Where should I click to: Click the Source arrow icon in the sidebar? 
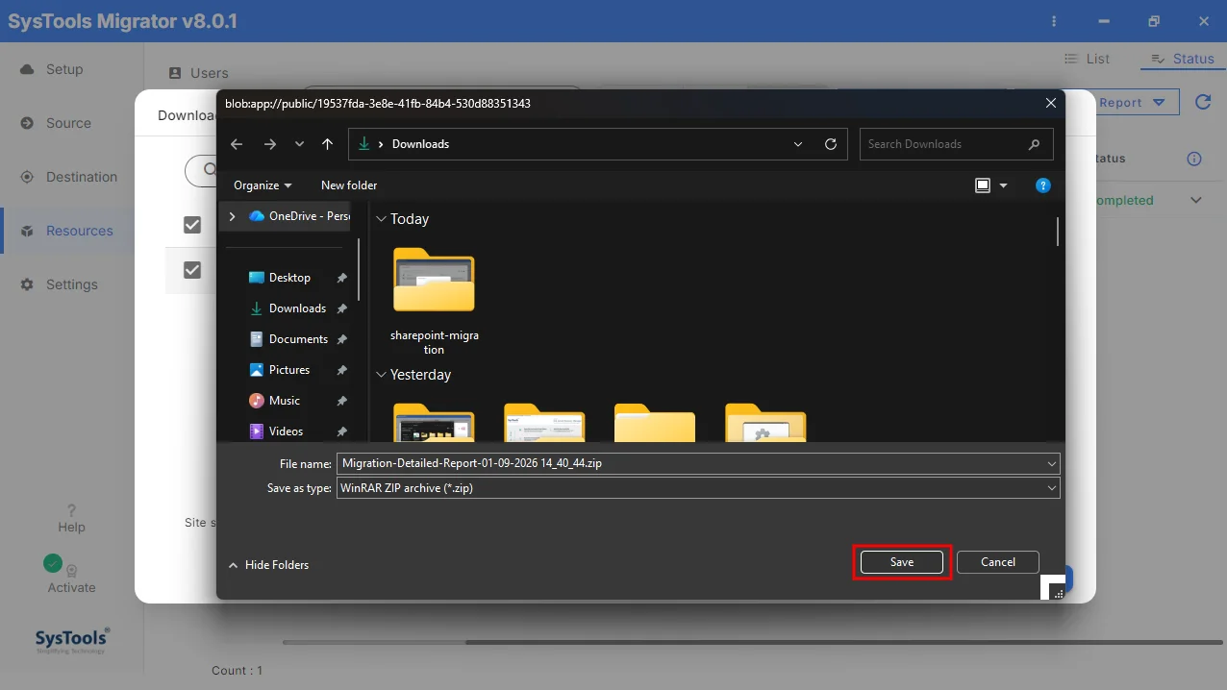[27, 123]
